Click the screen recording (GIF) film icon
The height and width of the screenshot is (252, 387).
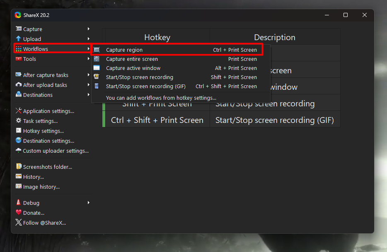pos(97,86)
